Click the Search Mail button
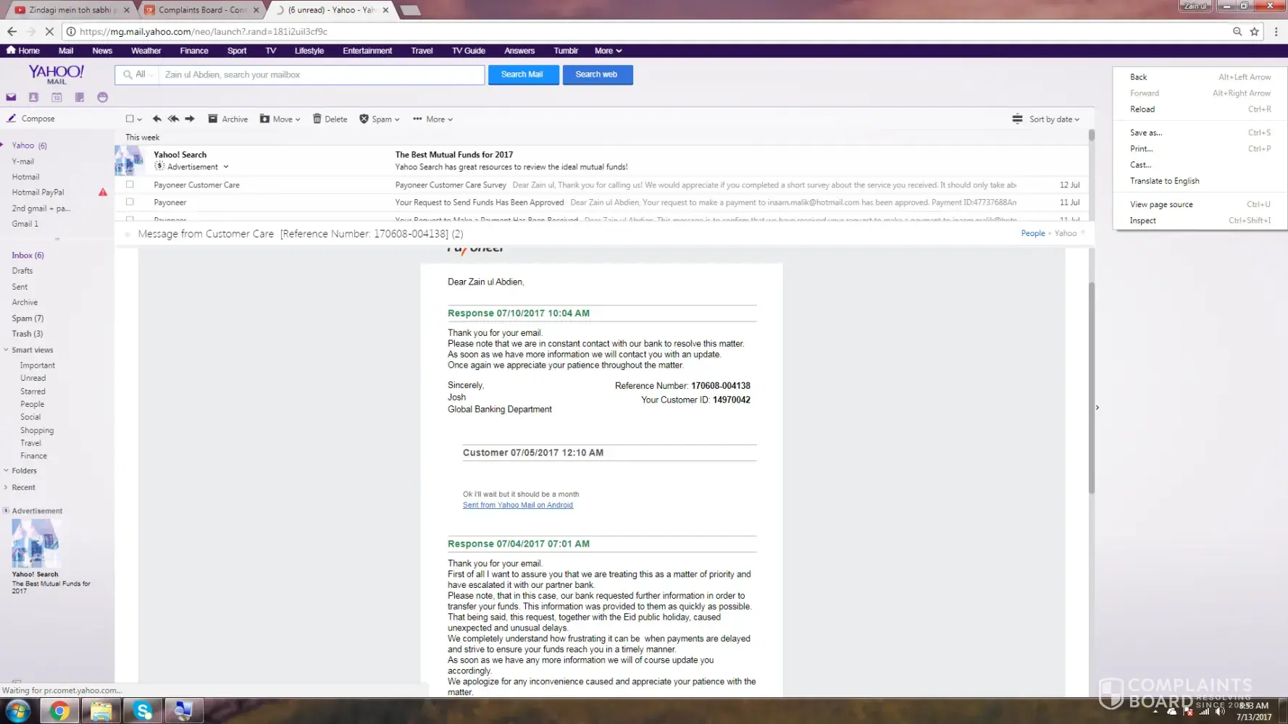Image resolution: width=1288 pixels, height=724 pixels. (522, 75)
